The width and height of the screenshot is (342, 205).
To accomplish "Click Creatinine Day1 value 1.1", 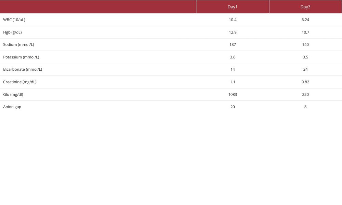I will pyautogui.click(x=233, y=82).
